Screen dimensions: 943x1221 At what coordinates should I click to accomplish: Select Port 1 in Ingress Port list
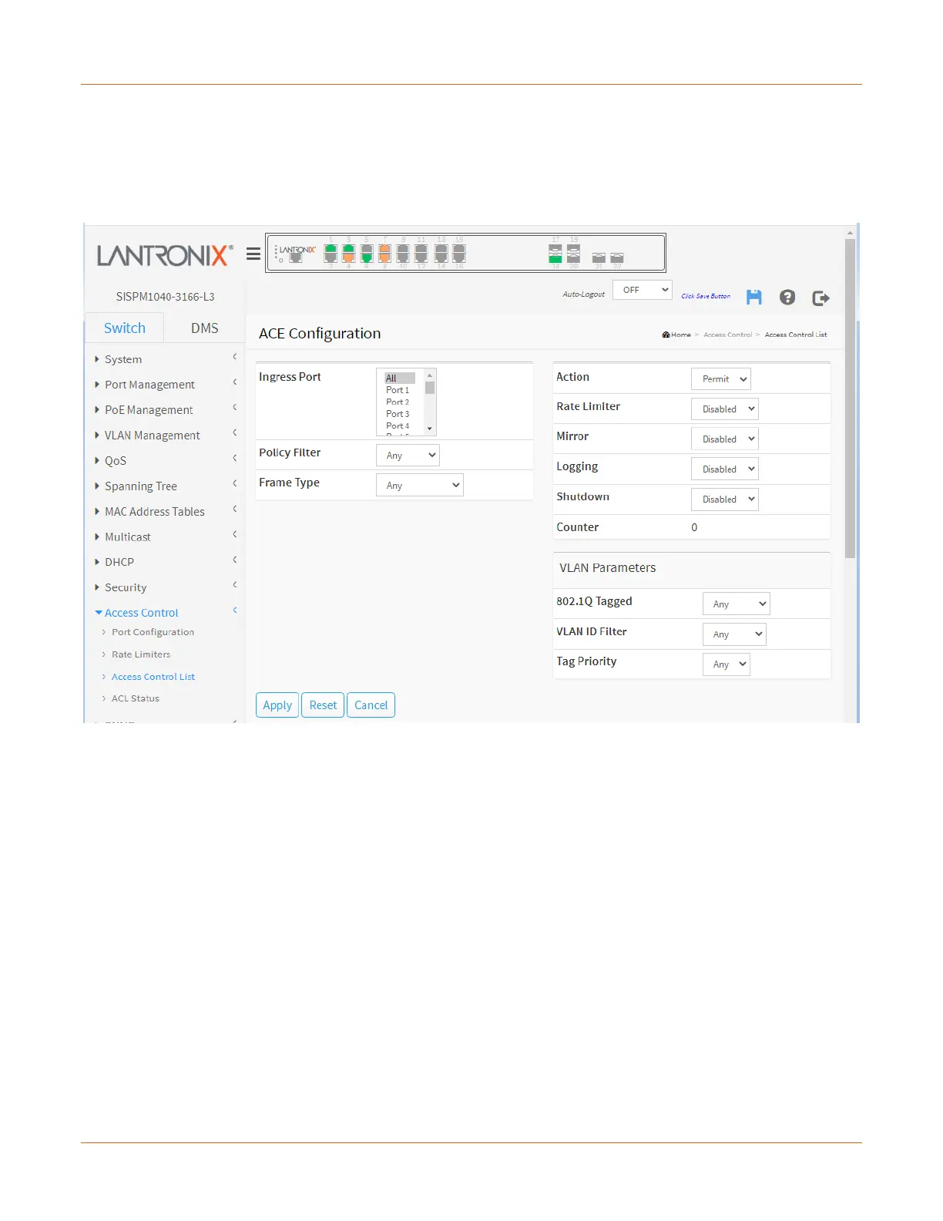(400, 390)
